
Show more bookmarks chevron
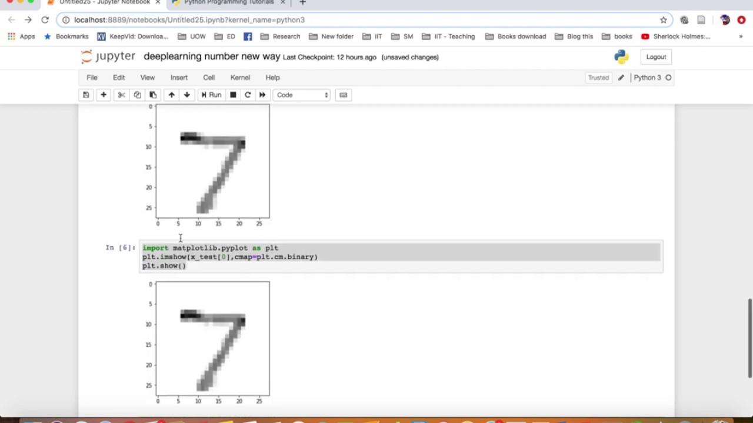(x=741, y=36)
